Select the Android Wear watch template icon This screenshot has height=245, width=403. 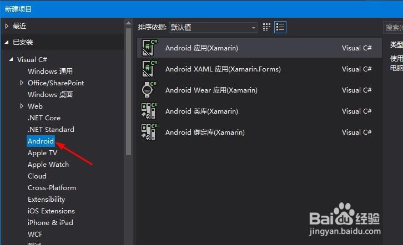click(149, 90)
